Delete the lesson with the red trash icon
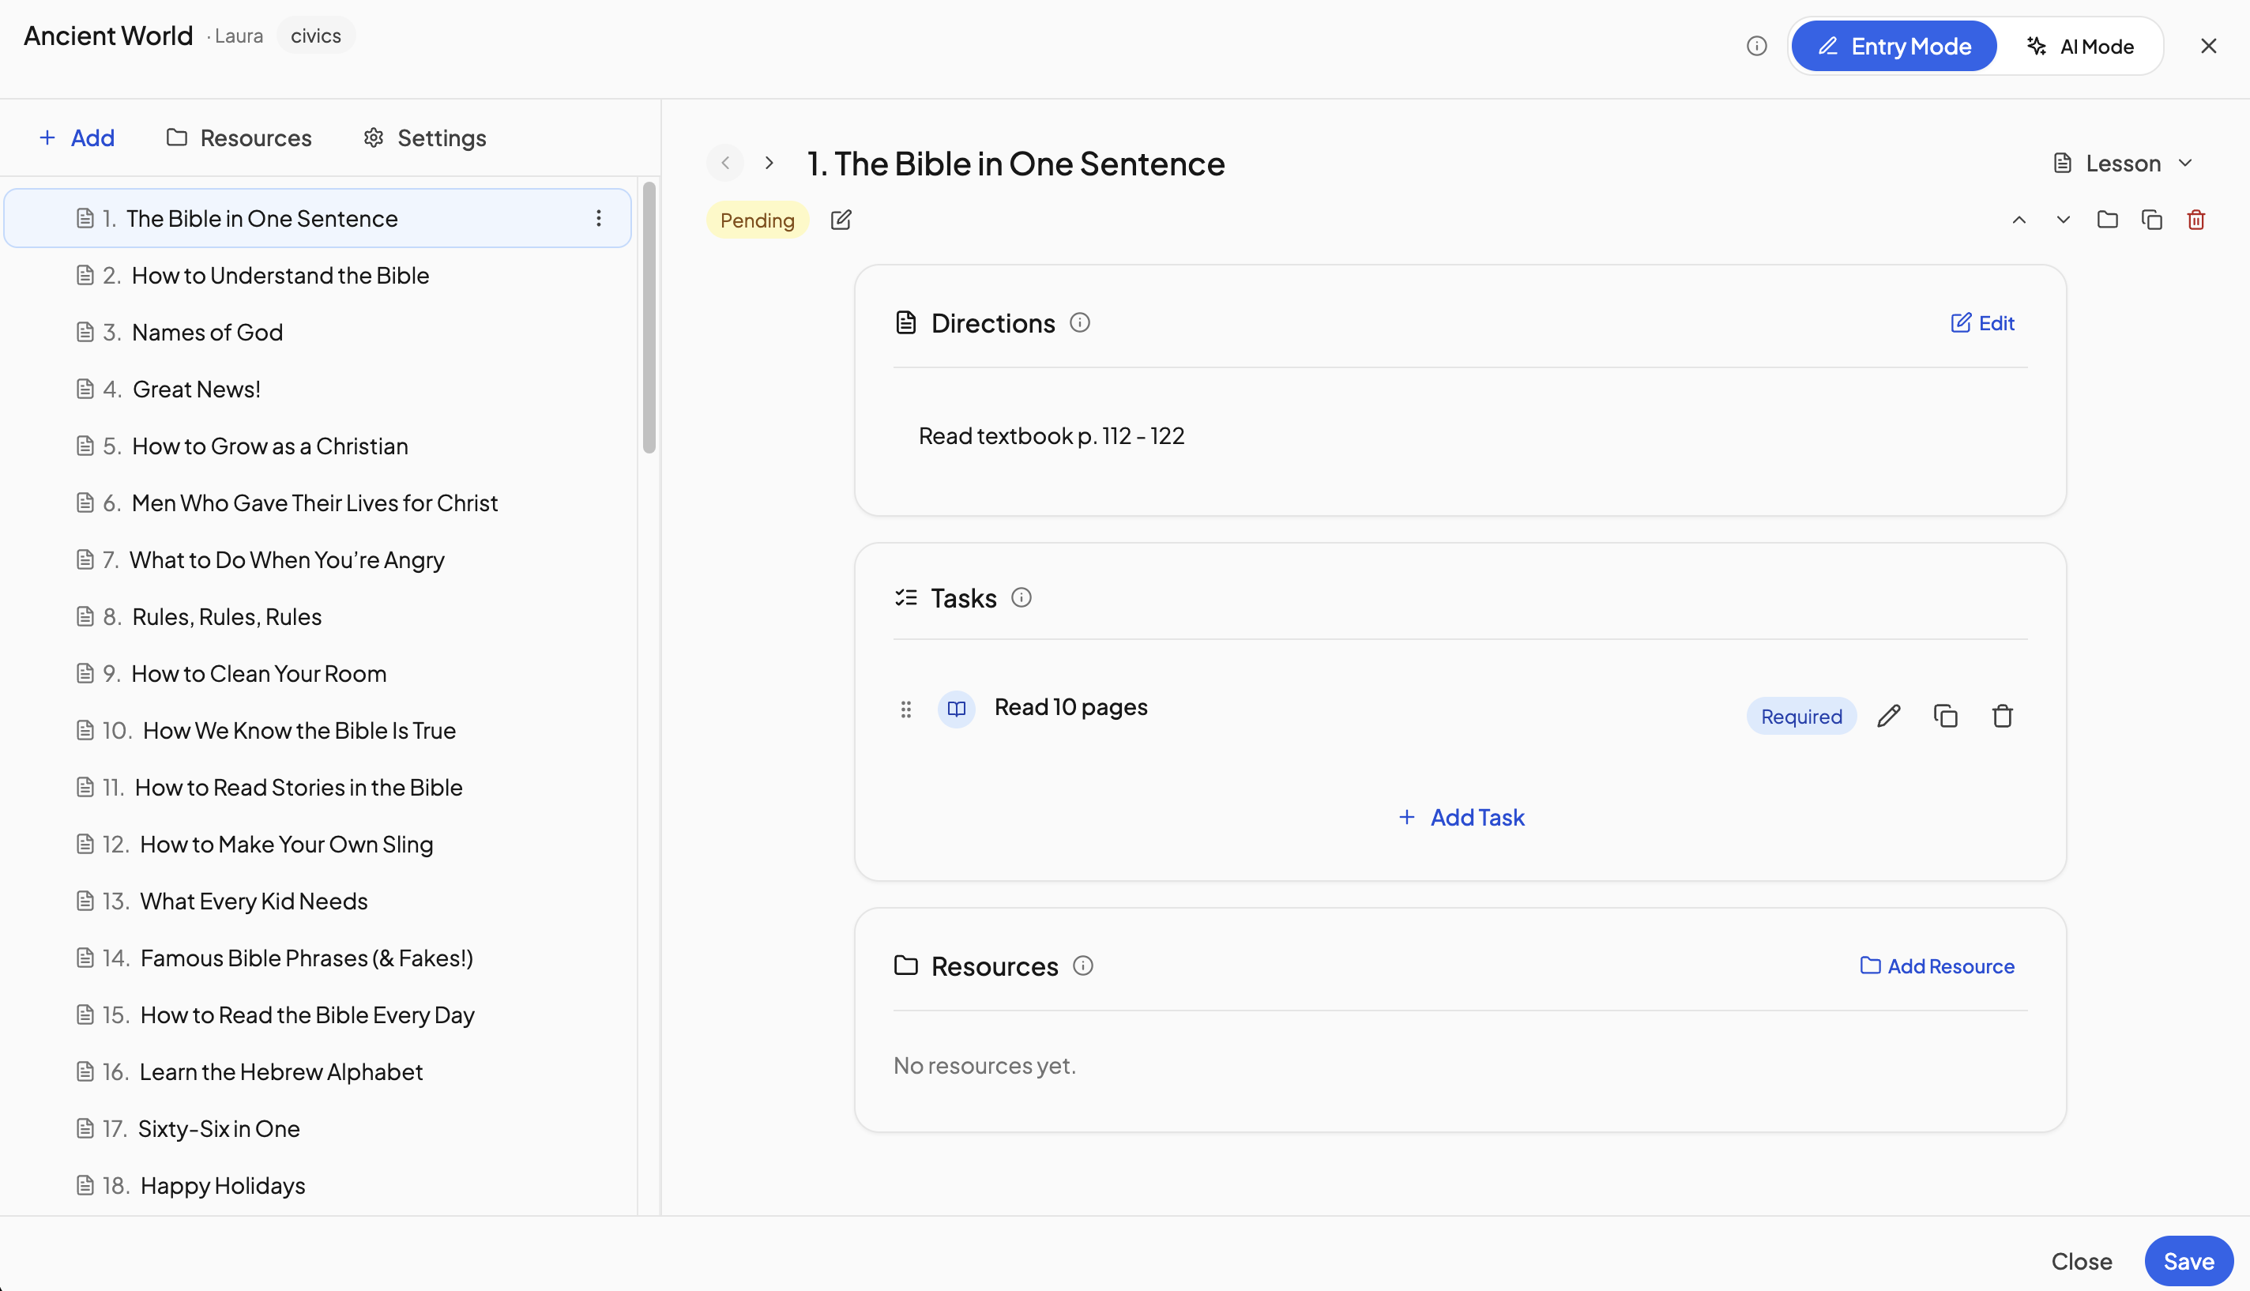Image resolution: width=2250 pixels, height=1291 pixels. [x=2196, y=220]
